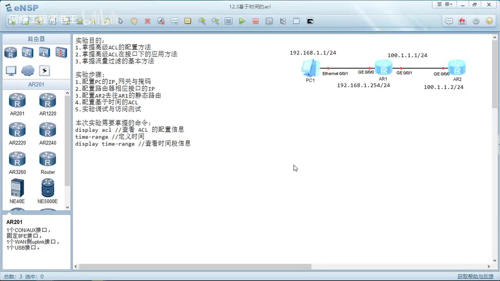Click the canvas horizontal scrollbar thumb
Viewport: 500px width, 281px height.
195,267
